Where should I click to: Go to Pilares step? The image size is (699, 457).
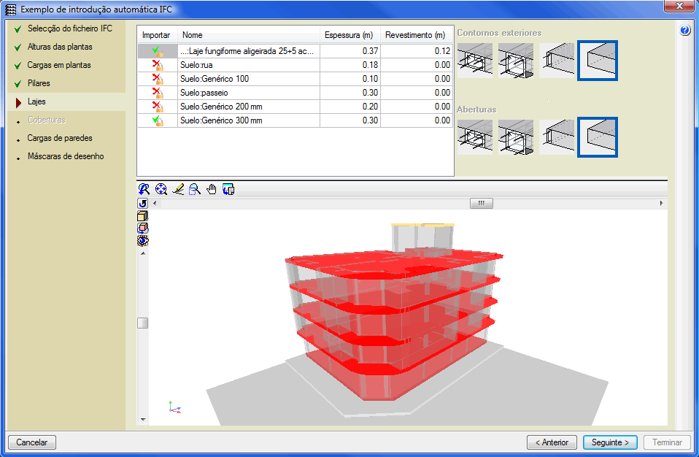point(39,83)
